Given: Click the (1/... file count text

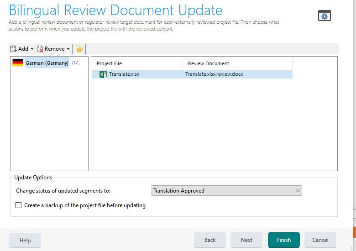Looking at the screenshot, I should [76, 63].
